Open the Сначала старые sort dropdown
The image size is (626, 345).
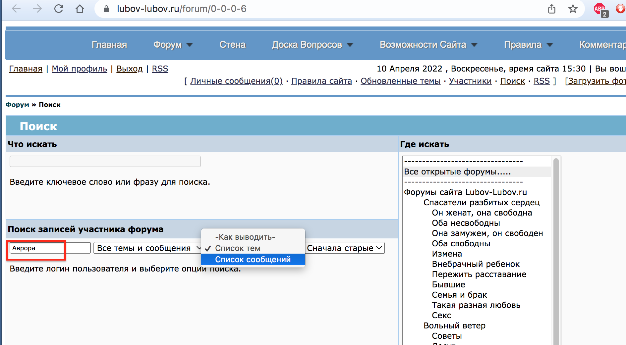345,248
